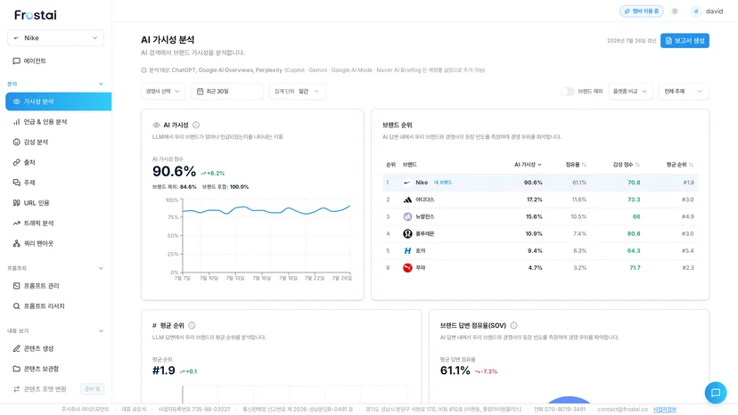Open the 경쟁사 선택 dropdown
738x415 pixels.
163,91
